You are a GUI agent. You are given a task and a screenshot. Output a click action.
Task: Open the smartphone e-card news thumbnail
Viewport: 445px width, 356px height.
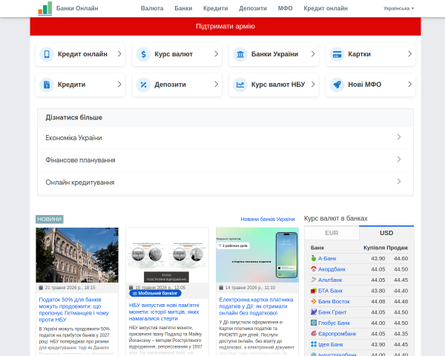257,255
